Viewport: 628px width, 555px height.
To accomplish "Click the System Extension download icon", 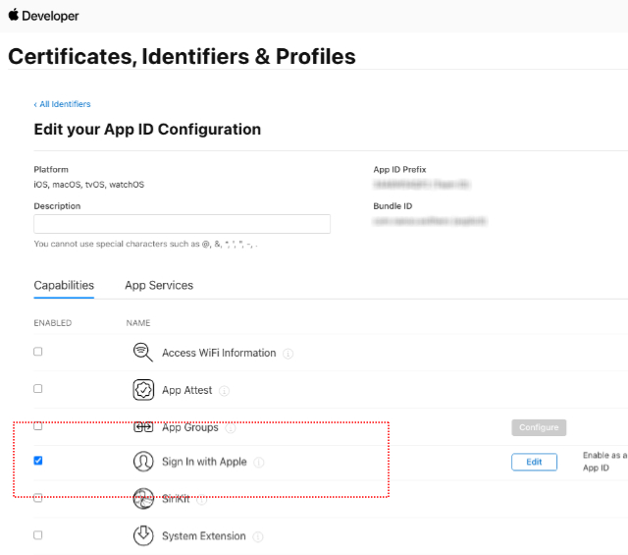I will coord(143,535).
